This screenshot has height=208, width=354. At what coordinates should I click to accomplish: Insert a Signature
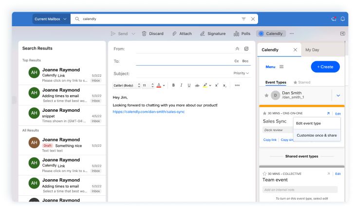[x=213, y=34]
